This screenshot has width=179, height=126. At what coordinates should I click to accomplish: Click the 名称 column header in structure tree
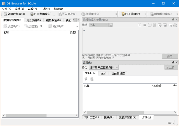pos(36,32)
